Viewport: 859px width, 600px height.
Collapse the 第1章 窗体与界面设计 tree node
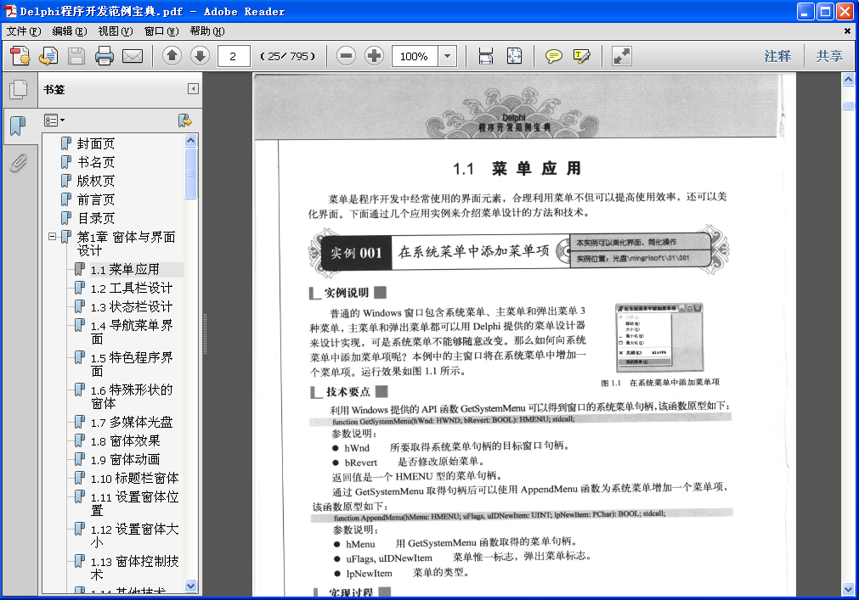point(52,237)
